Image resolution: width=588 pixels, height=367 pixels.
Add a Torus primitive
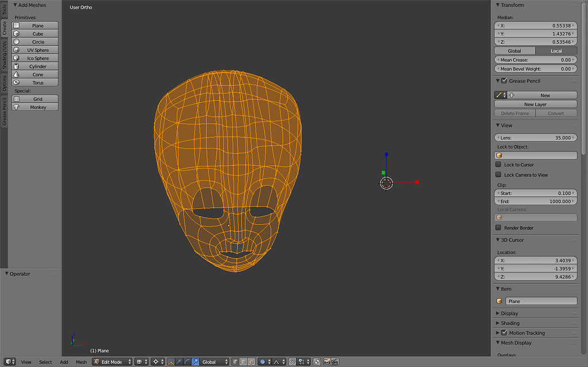35,83
